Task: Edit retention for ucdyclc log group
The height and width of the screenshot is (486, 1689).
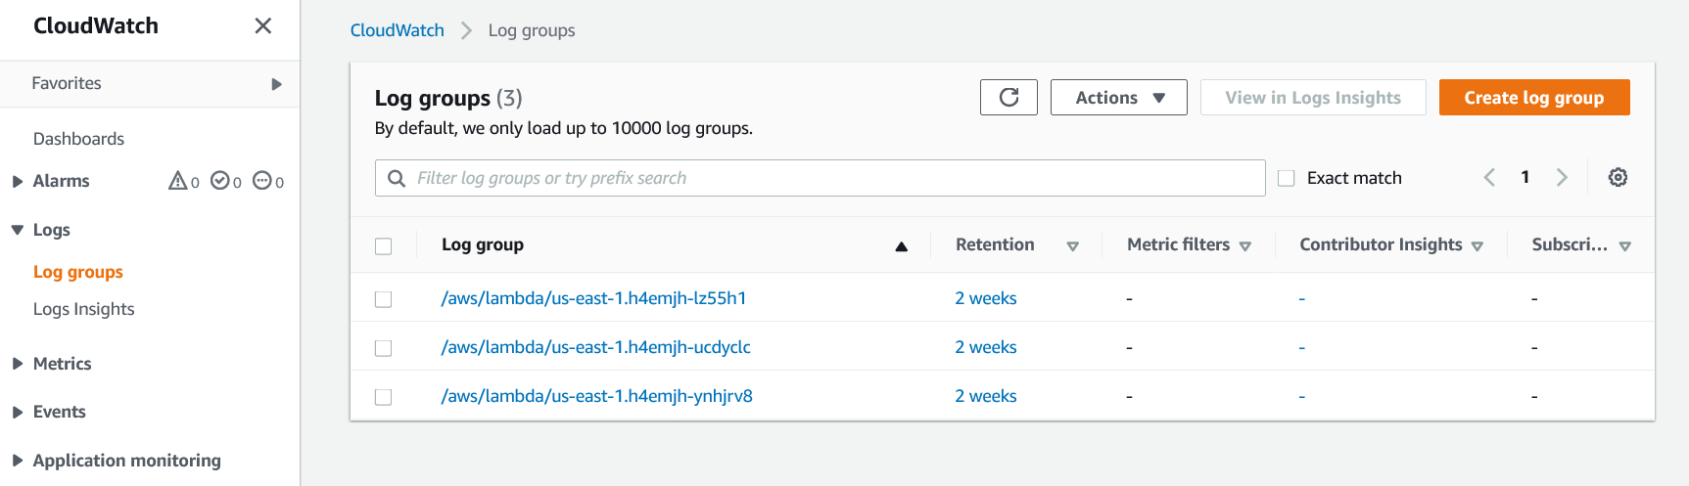Action: pos(985,347)
